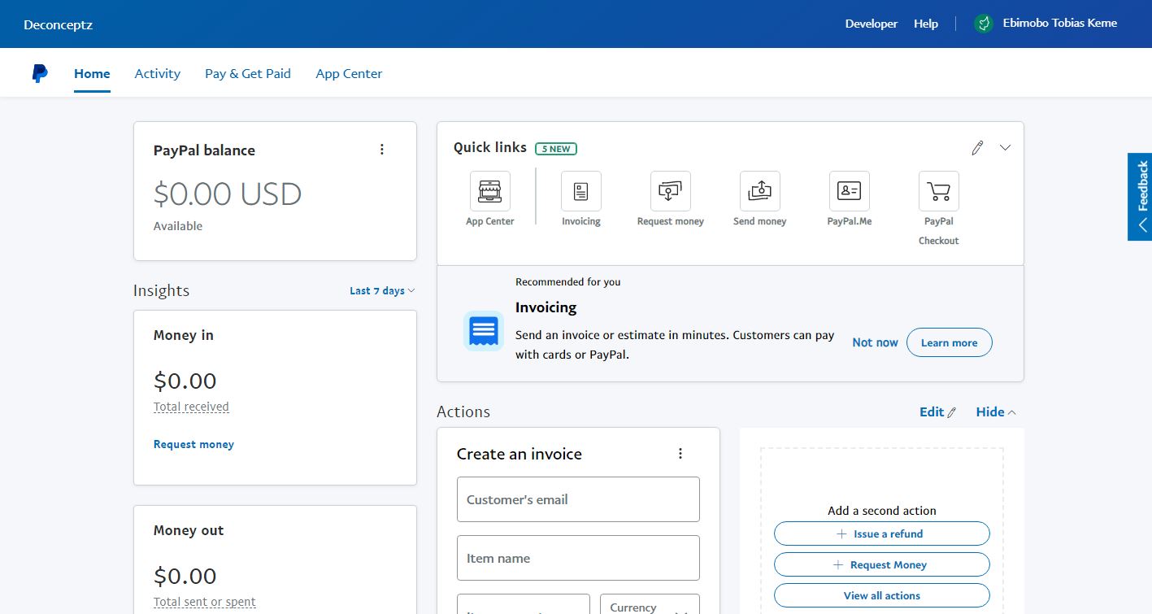1152x614 pixels.
Task: Open the App Center navigation tab
Action: pos(349,73)
